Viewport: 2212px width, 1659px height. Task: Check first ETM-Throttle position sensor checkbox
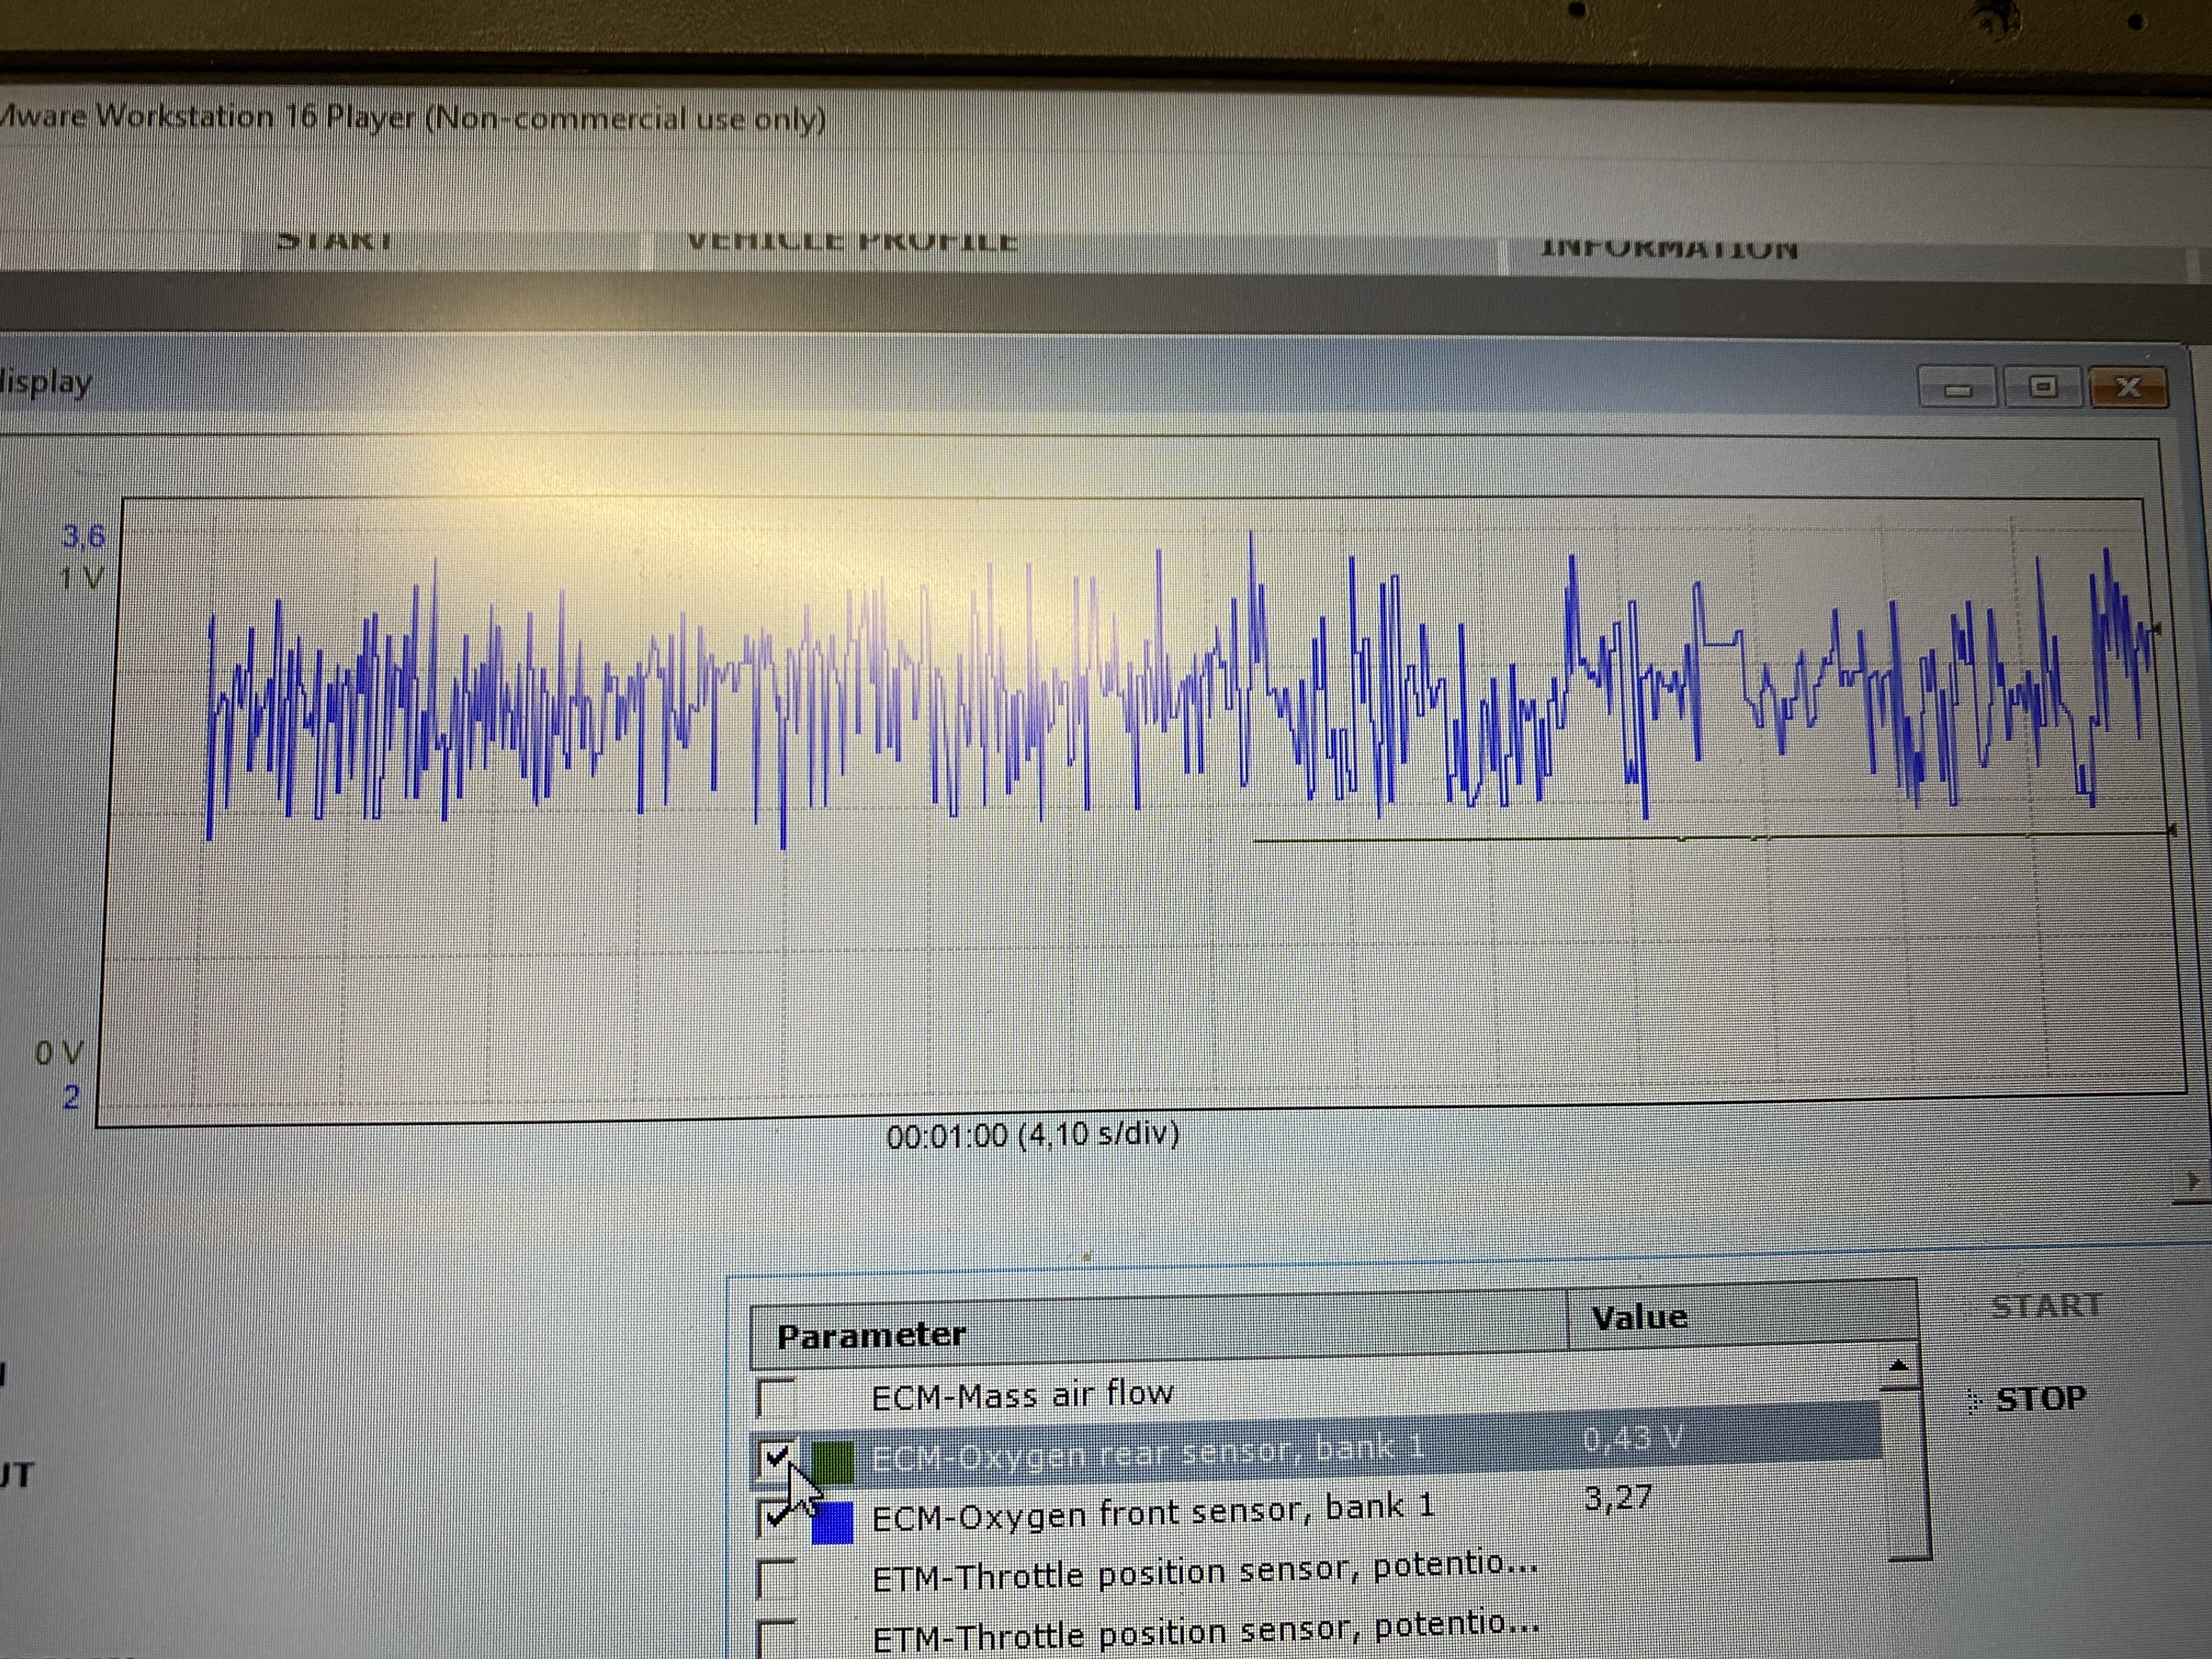coord(776,1578)
